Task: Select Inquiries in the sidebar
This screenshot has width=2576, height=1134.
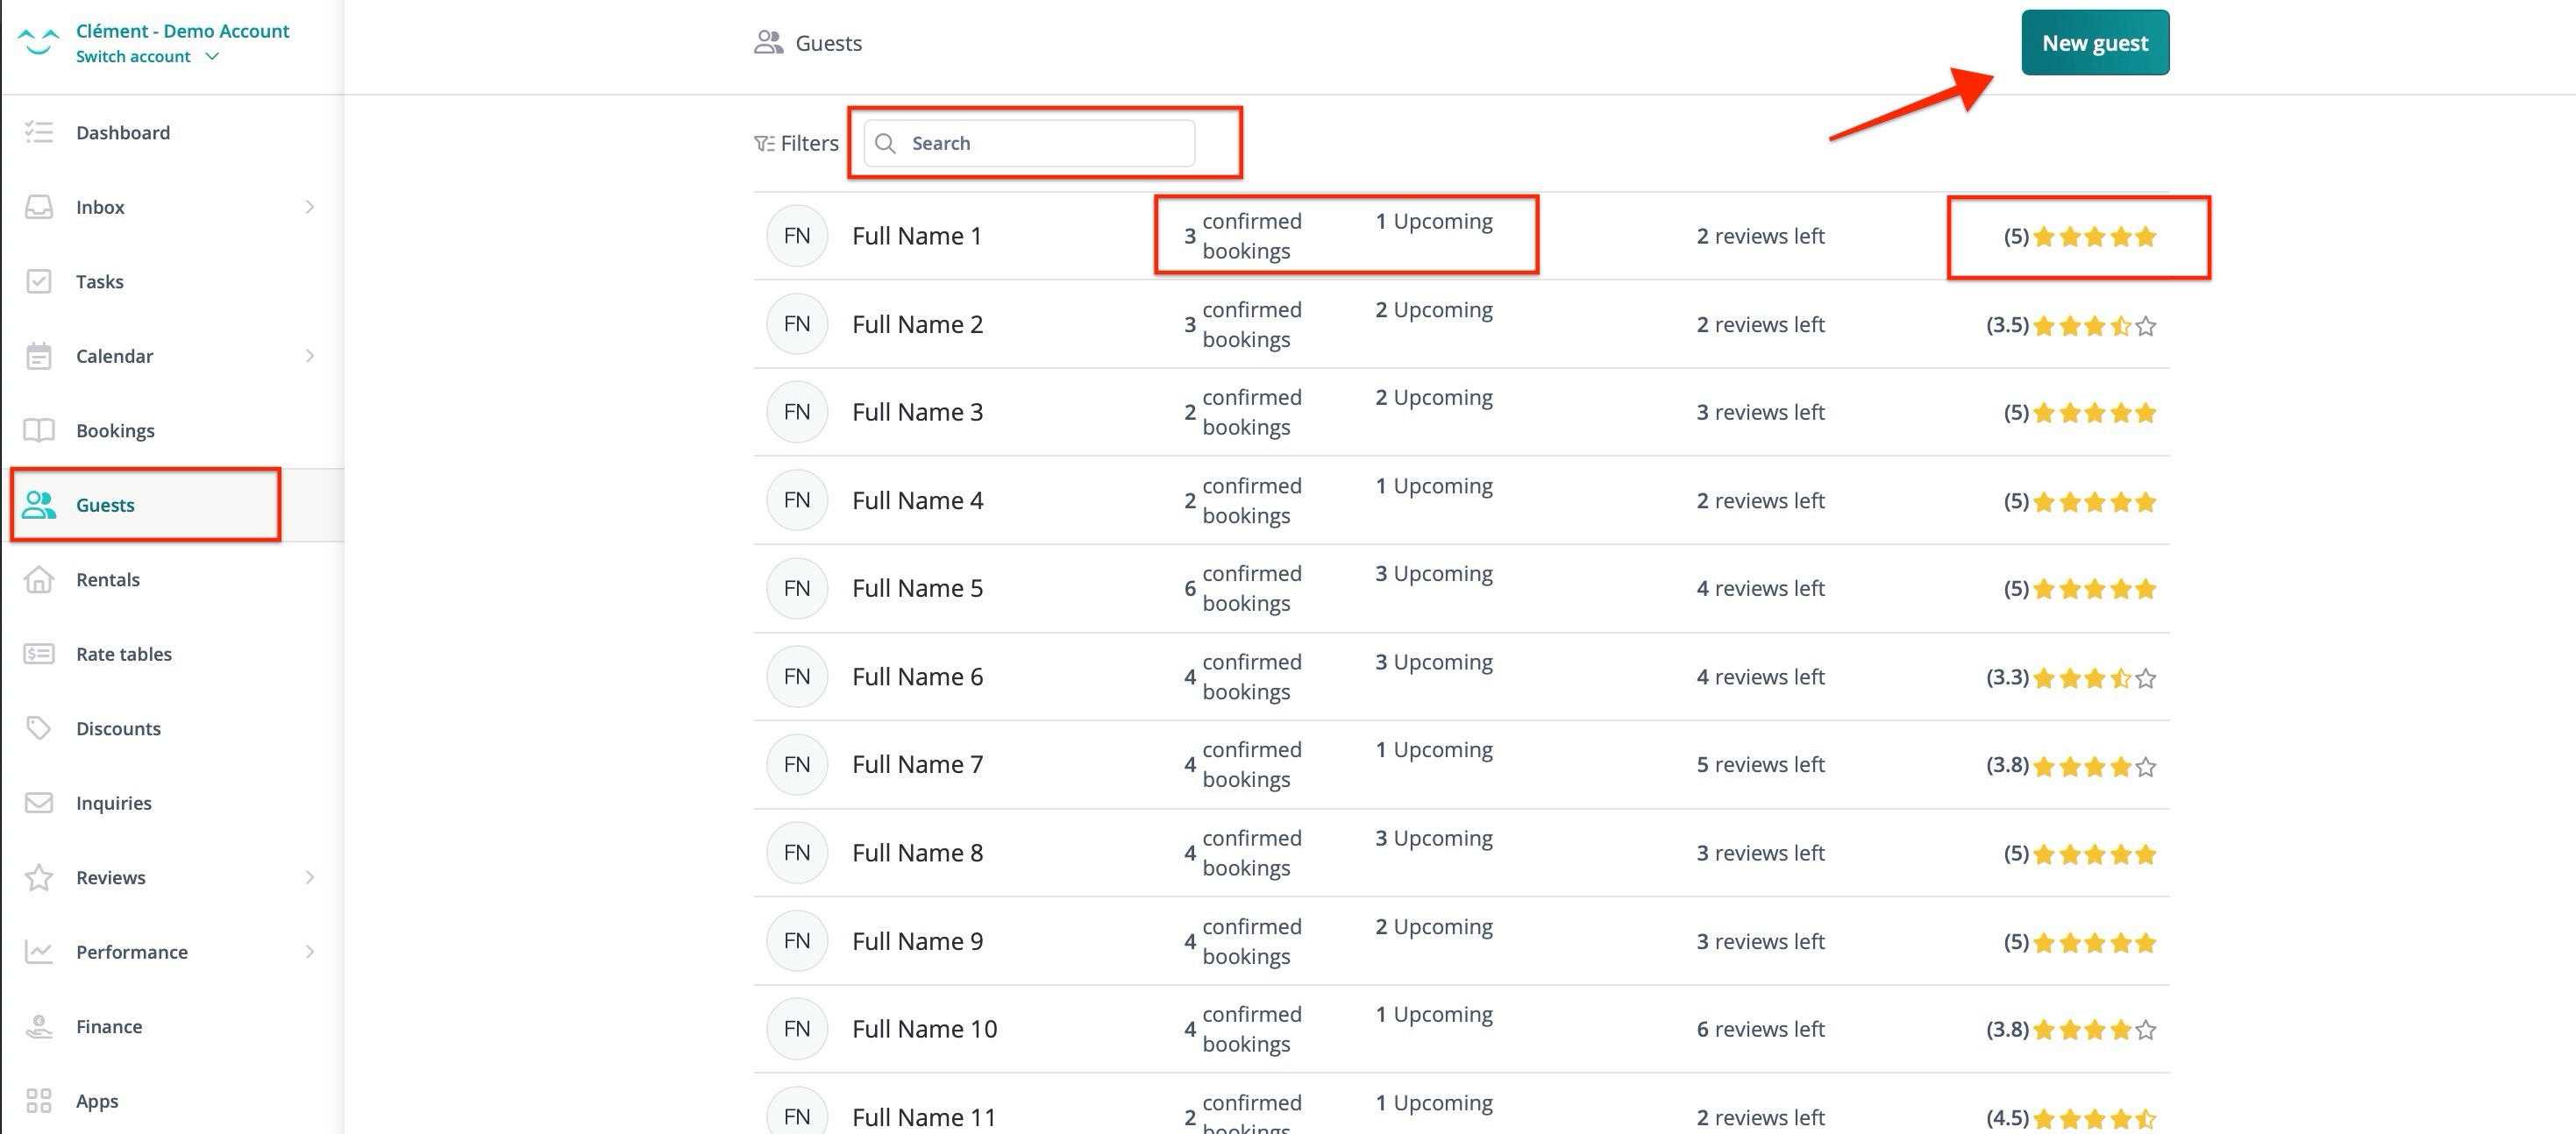Action: click(x=113, y=802)
